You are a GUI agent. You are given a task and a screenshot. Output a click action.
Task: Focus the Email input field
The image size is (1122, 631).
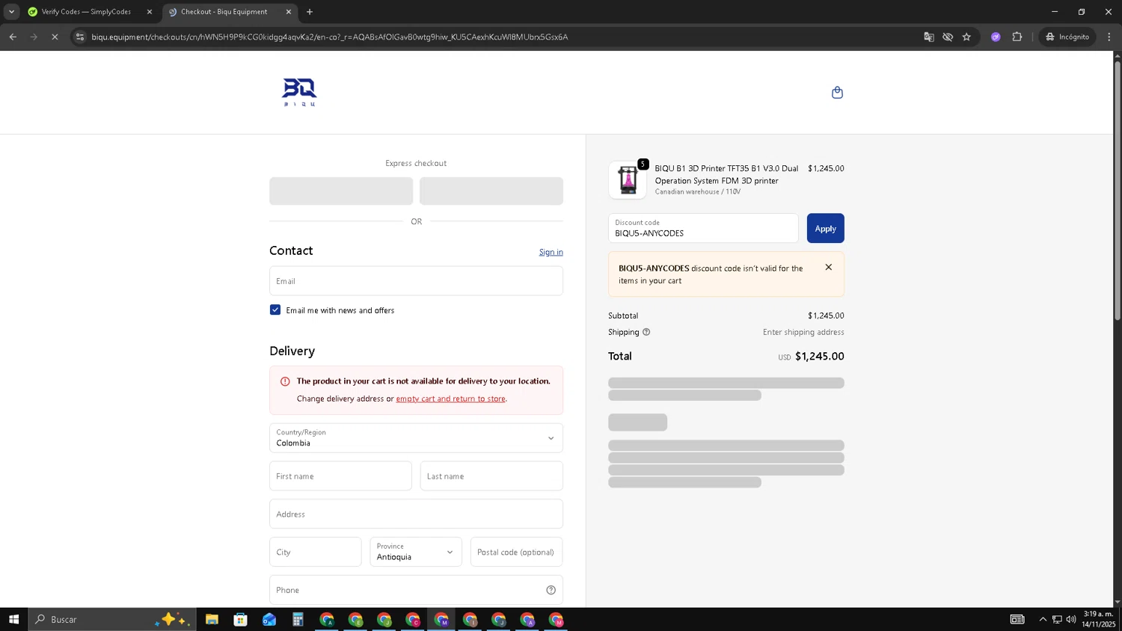click(x=416, y=281)
